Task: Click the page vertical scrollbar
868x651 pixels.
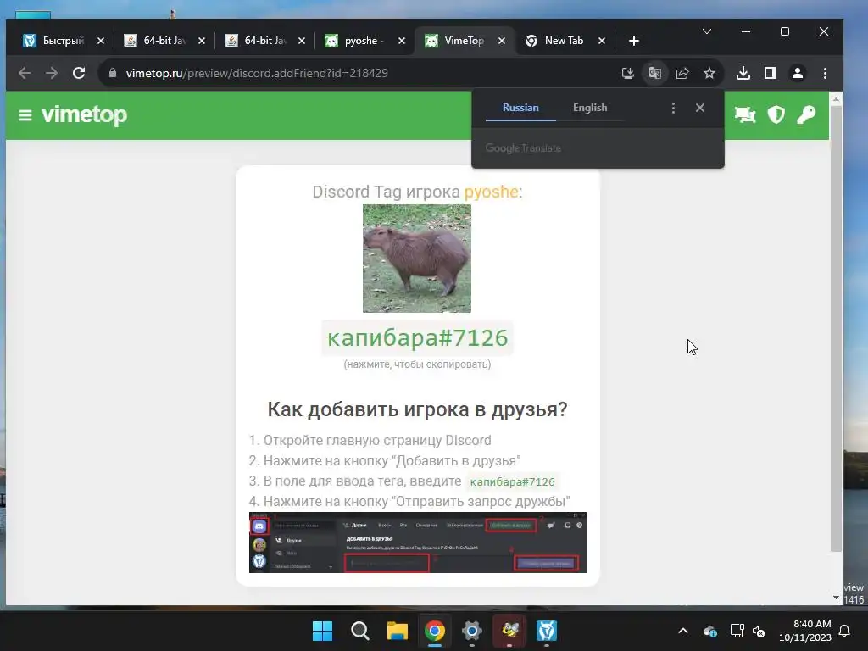Action: click(836, 328)
